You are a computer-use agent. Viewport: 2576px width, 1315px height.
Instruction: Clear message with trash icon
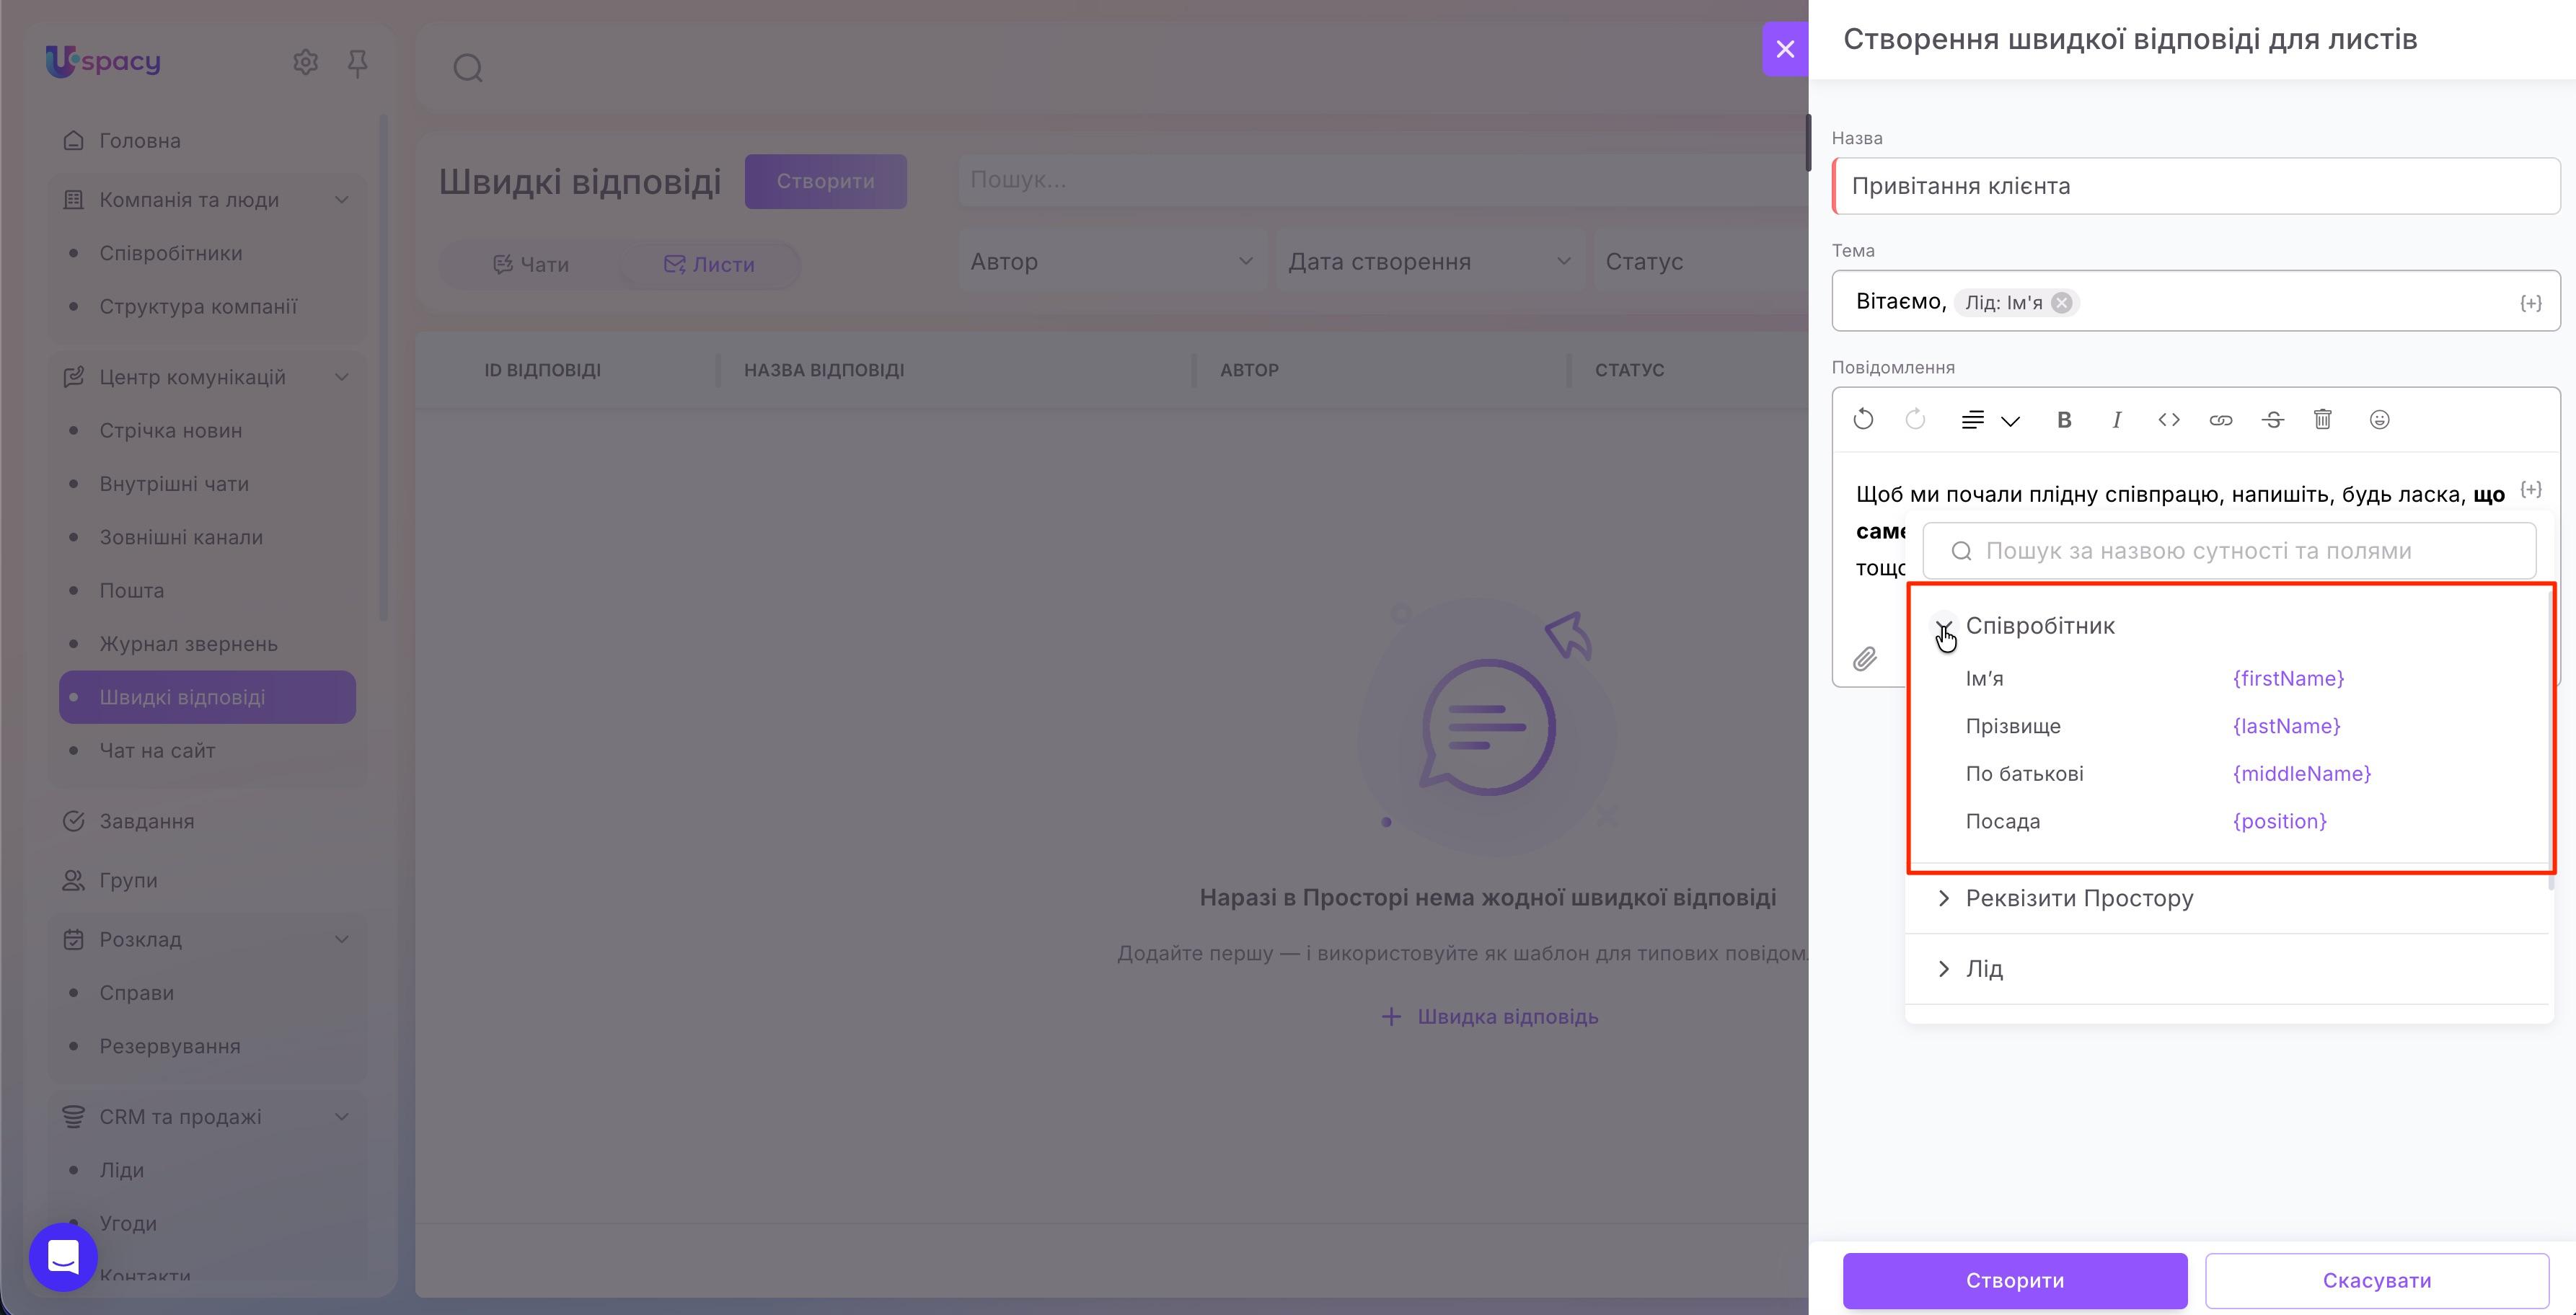pyautogui.click(x=2323, y=420)
